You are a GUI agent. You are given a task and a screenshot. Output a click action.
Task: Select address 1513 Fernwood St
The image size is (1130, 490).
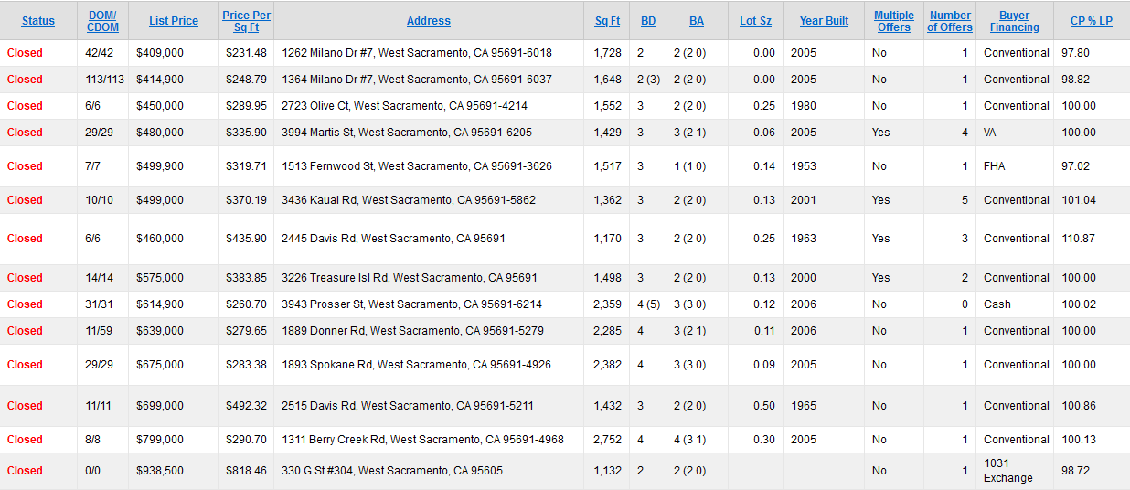click(417, 166)
